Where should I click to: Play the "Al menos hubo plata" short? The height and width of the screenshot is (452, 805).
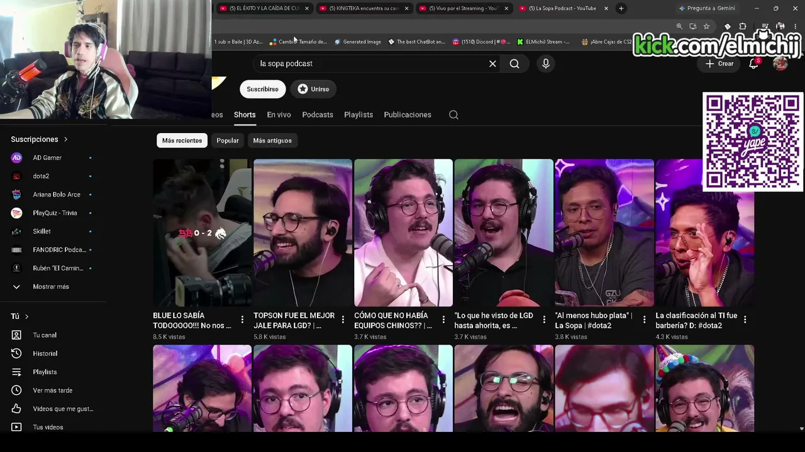click(x=604, y=233)
